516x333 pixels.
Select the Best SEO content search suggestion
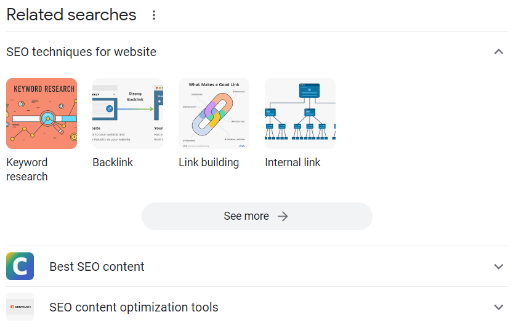pyautogui.click(x=97, y=267)
